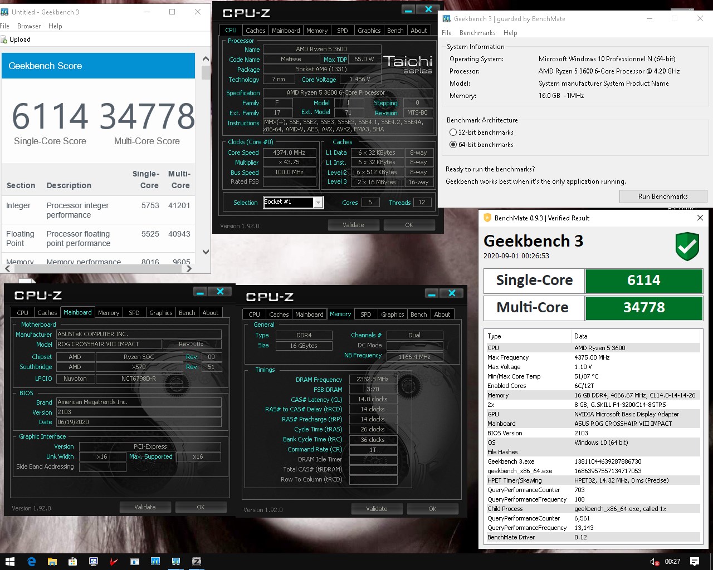Click the Geekbench results vertical scrollbar thumb
The width and height of the screenshot is (713, 570).
(206, 73)
